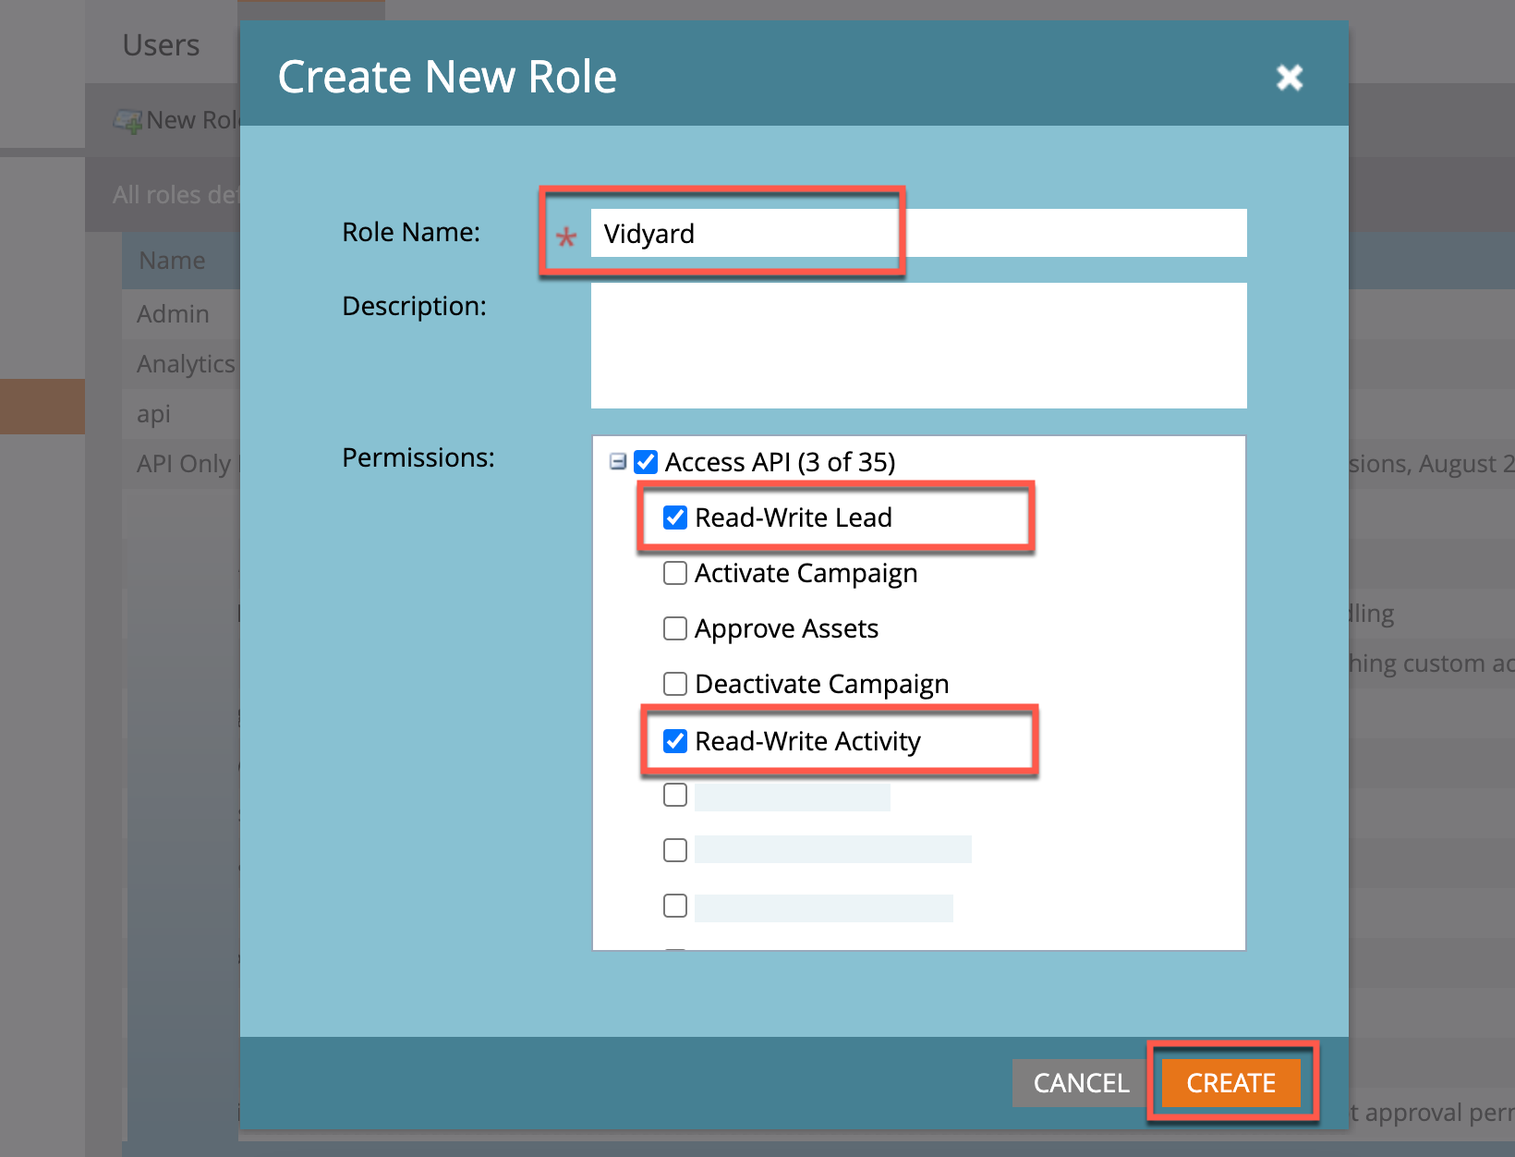Check the second unlabeled permission checkbox

(675, 850)
